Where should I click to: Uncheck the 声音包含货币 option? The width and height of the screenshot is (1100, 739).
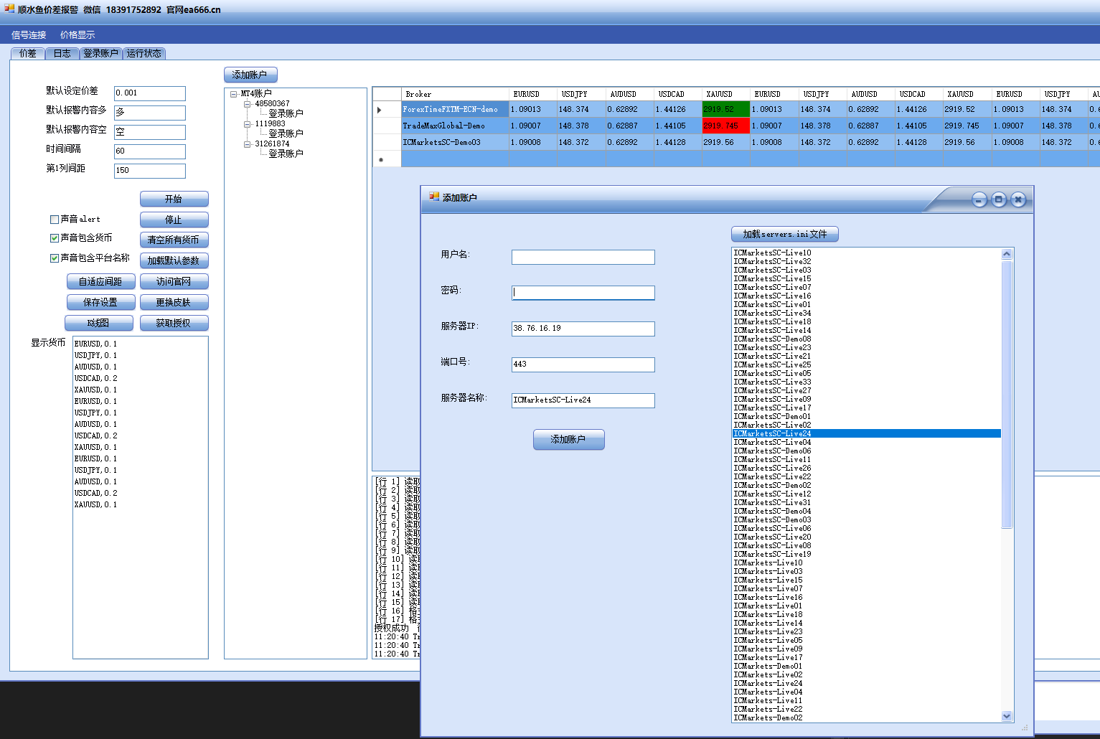[x=55, y=238]
